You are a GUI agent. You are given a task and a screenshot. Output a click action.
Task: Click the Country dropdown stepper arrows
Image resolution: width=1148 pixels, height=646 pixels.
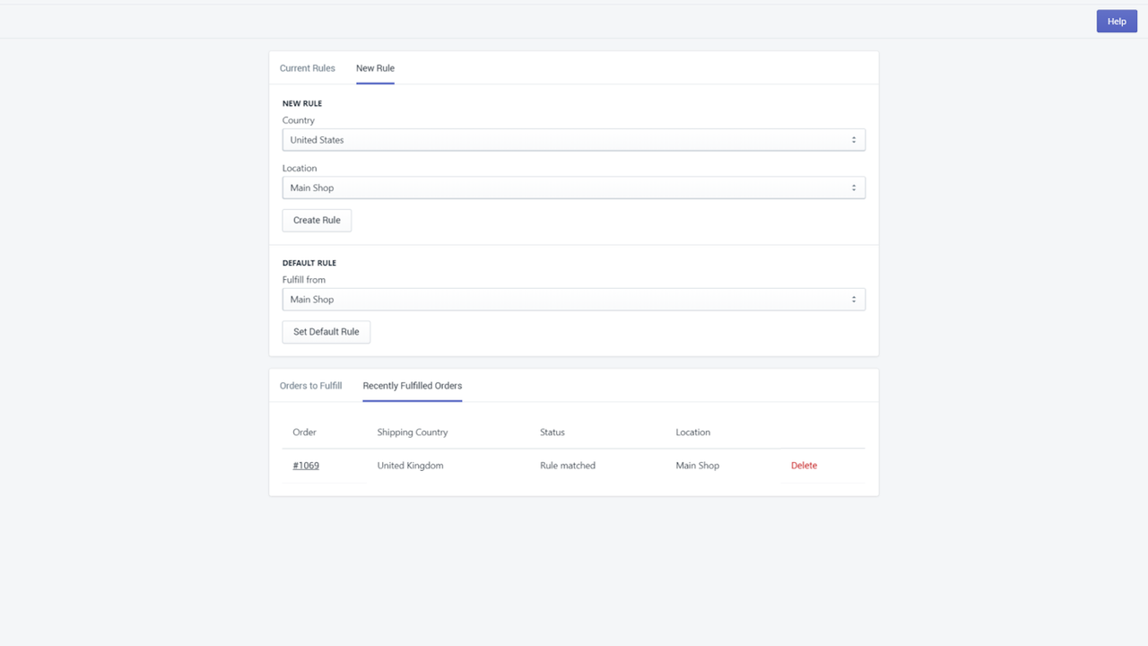pyautogui.click(x=853, y=139)
